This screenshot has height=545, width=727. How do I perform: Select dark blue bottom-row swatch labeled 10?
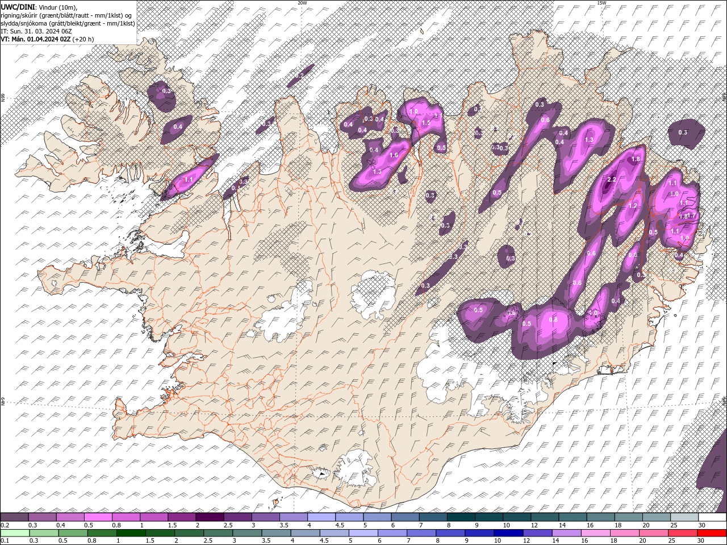click(508, 533)
